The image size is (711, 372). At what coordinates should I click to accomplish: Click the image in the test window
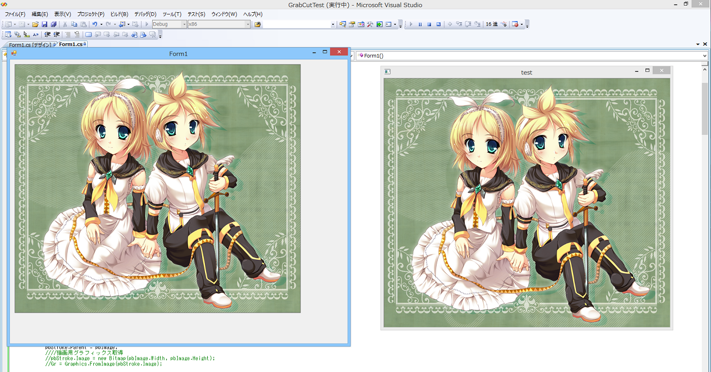click(527, 203)
